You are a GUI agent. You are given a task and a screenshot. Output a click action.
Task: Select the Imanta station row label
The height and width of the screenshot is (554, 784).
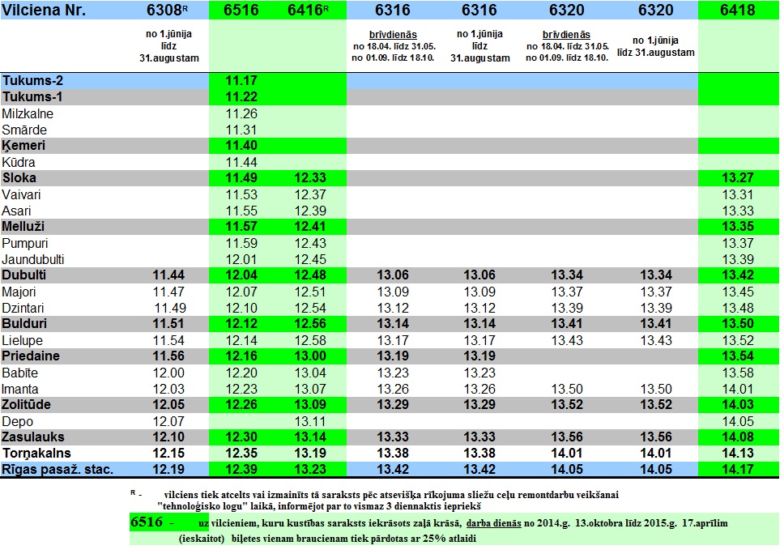tap(23, 389)
